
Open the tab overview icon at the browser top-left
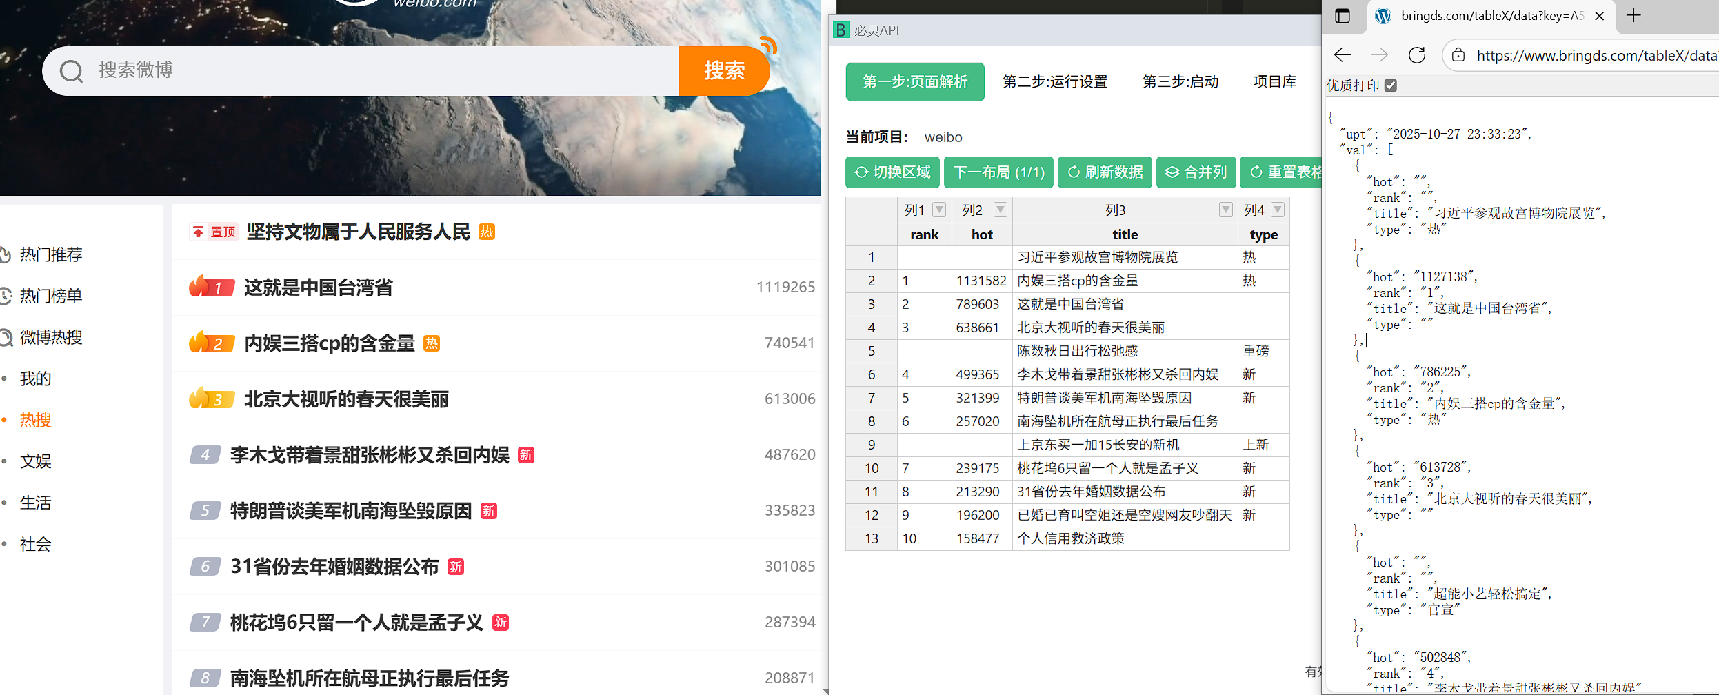1343,15
